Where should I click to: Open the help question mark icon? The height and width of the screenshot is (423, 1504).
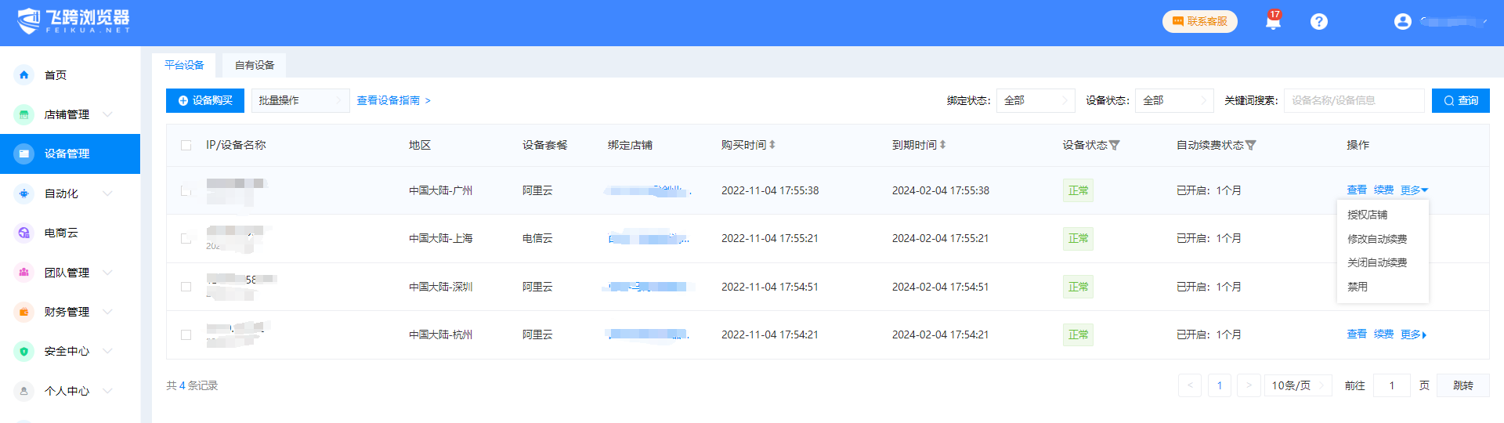point(1319,22)
